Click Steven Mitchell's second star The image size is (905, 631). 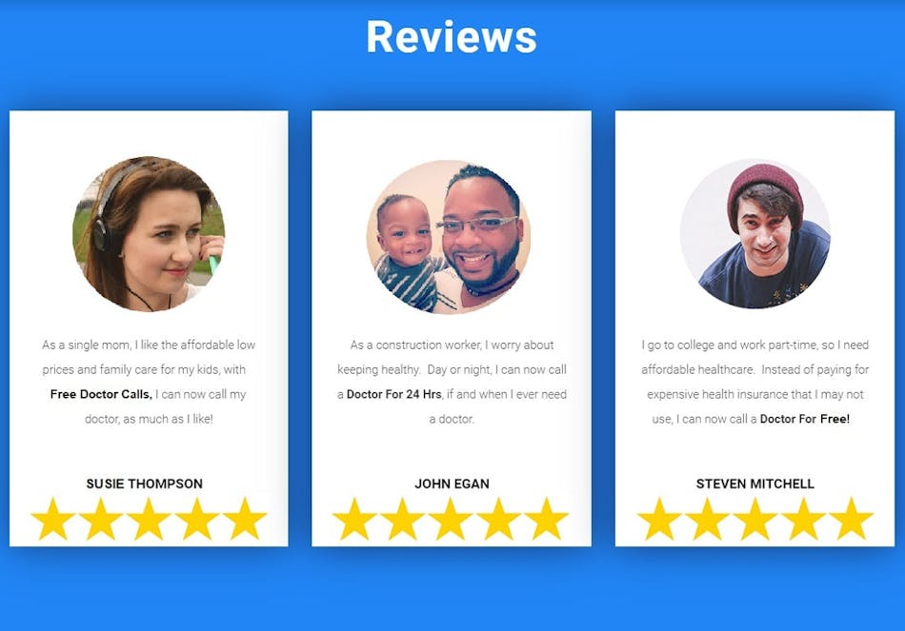(707, 519)
